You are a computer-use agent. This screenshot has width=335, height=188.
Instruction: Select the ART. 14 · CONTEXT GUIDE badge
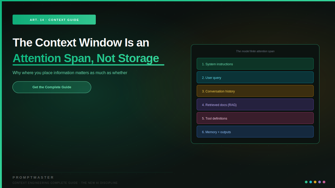(x=54, y=20)
